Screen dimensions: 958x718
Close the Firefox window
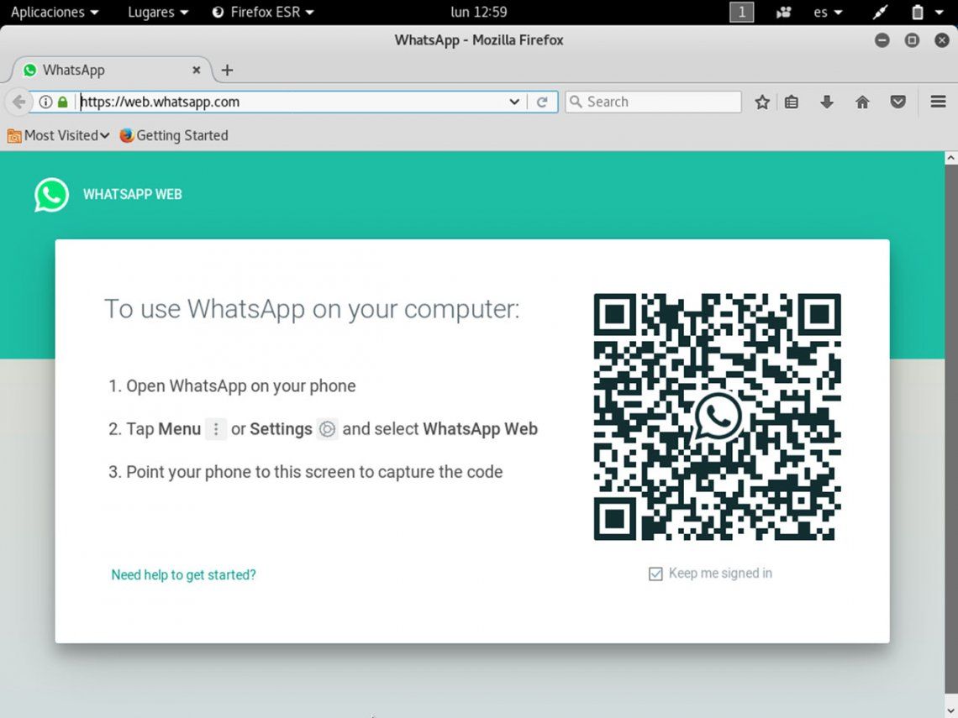942,40
